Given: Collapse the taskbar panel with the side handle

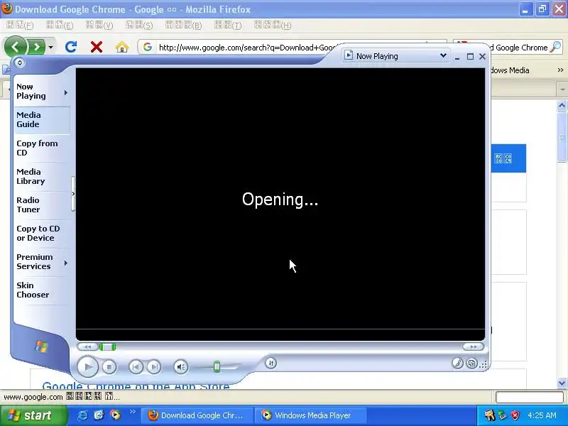Looking at the screenshot, I should click(x=73, y=194).
